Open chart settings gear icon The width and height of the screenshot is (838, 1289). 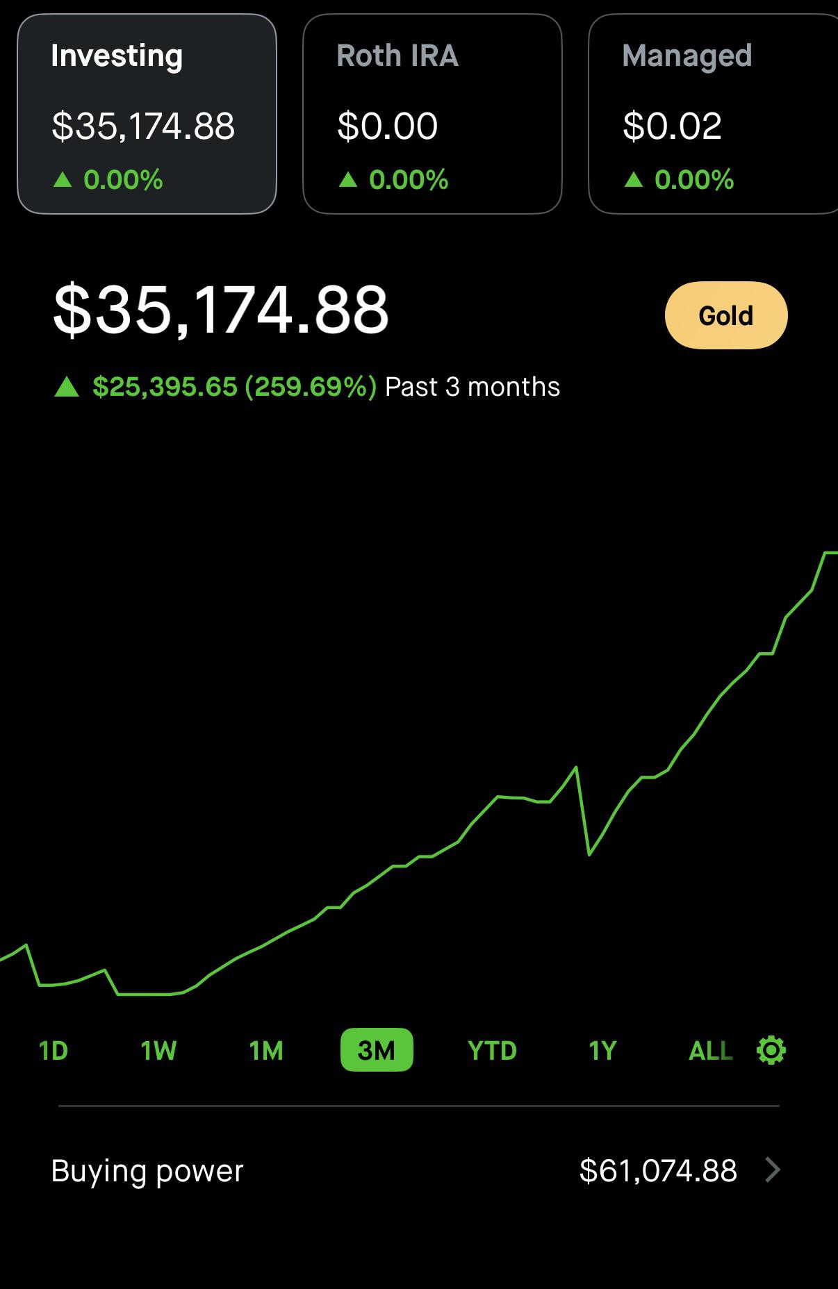click(x=771, y=1050)
